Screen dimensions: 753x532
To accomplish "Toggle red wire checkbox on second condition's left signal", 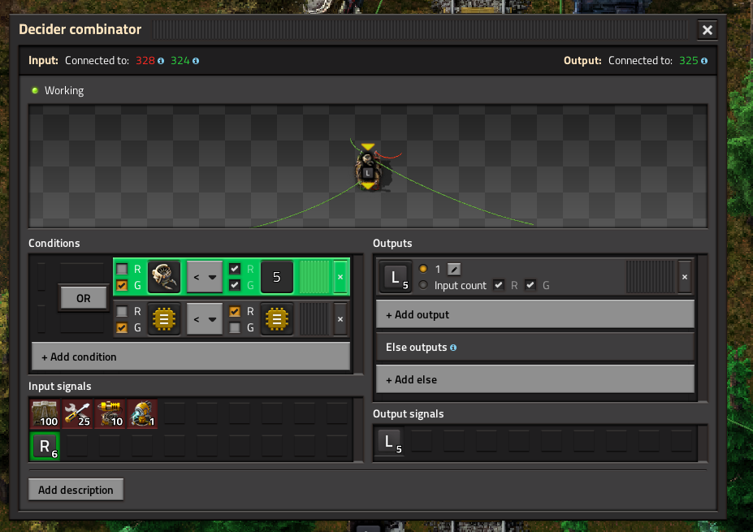I will click(x=122, y=311).
